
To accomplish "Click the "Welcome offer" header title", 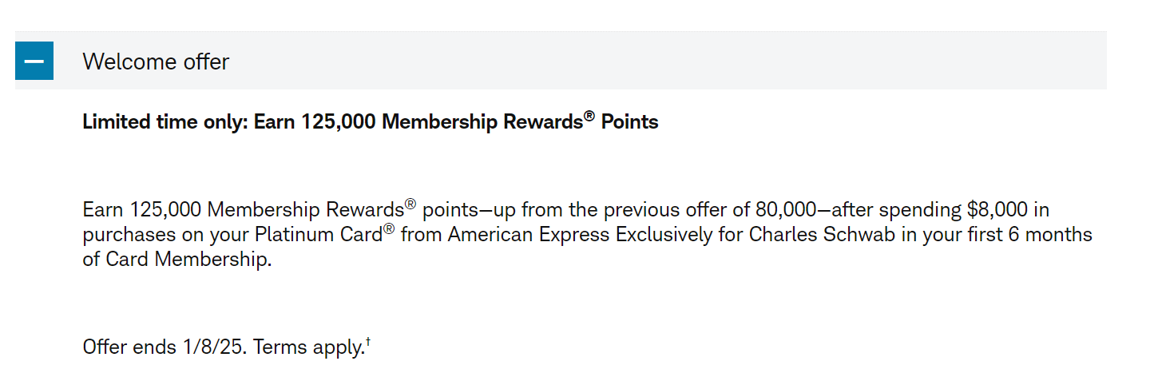I will [x=156, y=62].
